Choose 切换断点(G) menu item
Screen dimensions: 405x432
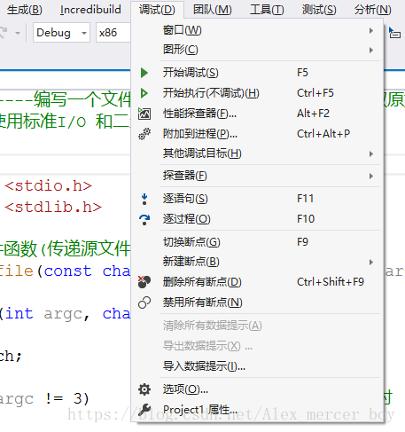pyautogui.click(x=257, y=242)
